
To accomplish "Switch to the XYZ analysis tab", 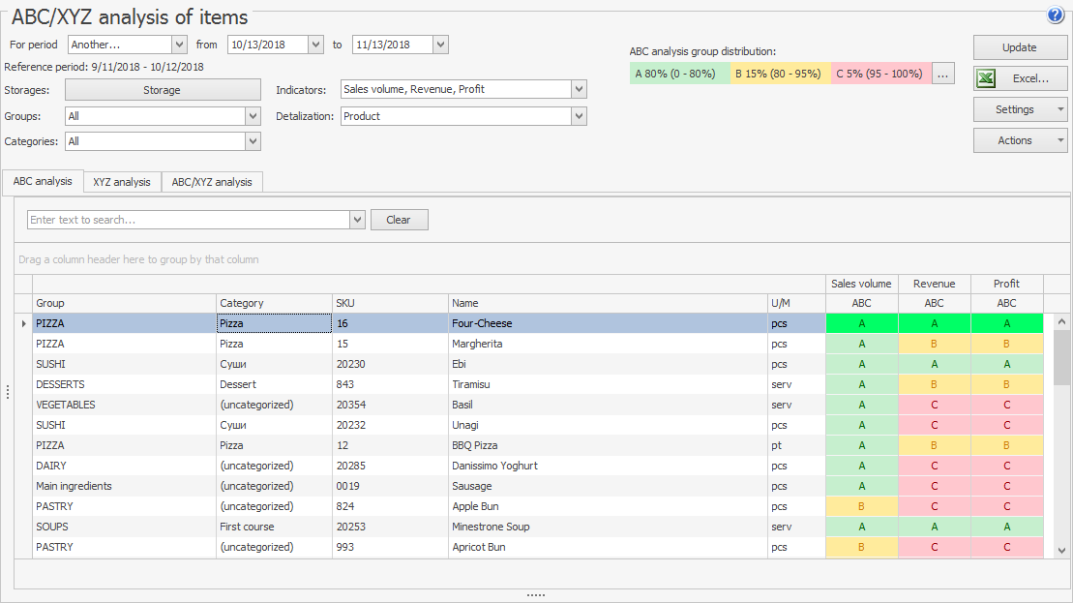I will (122, 182).
